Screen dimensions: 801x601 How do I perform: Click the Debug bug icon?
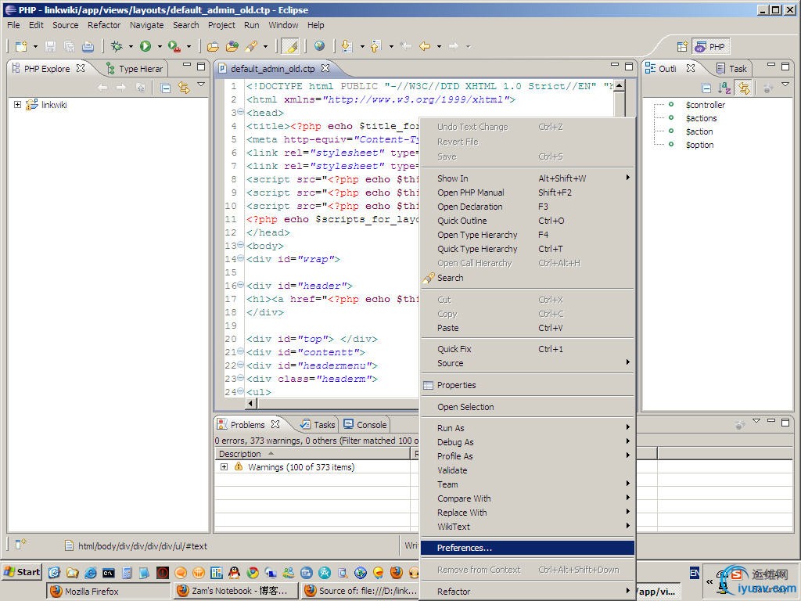(x=117, y=46)
